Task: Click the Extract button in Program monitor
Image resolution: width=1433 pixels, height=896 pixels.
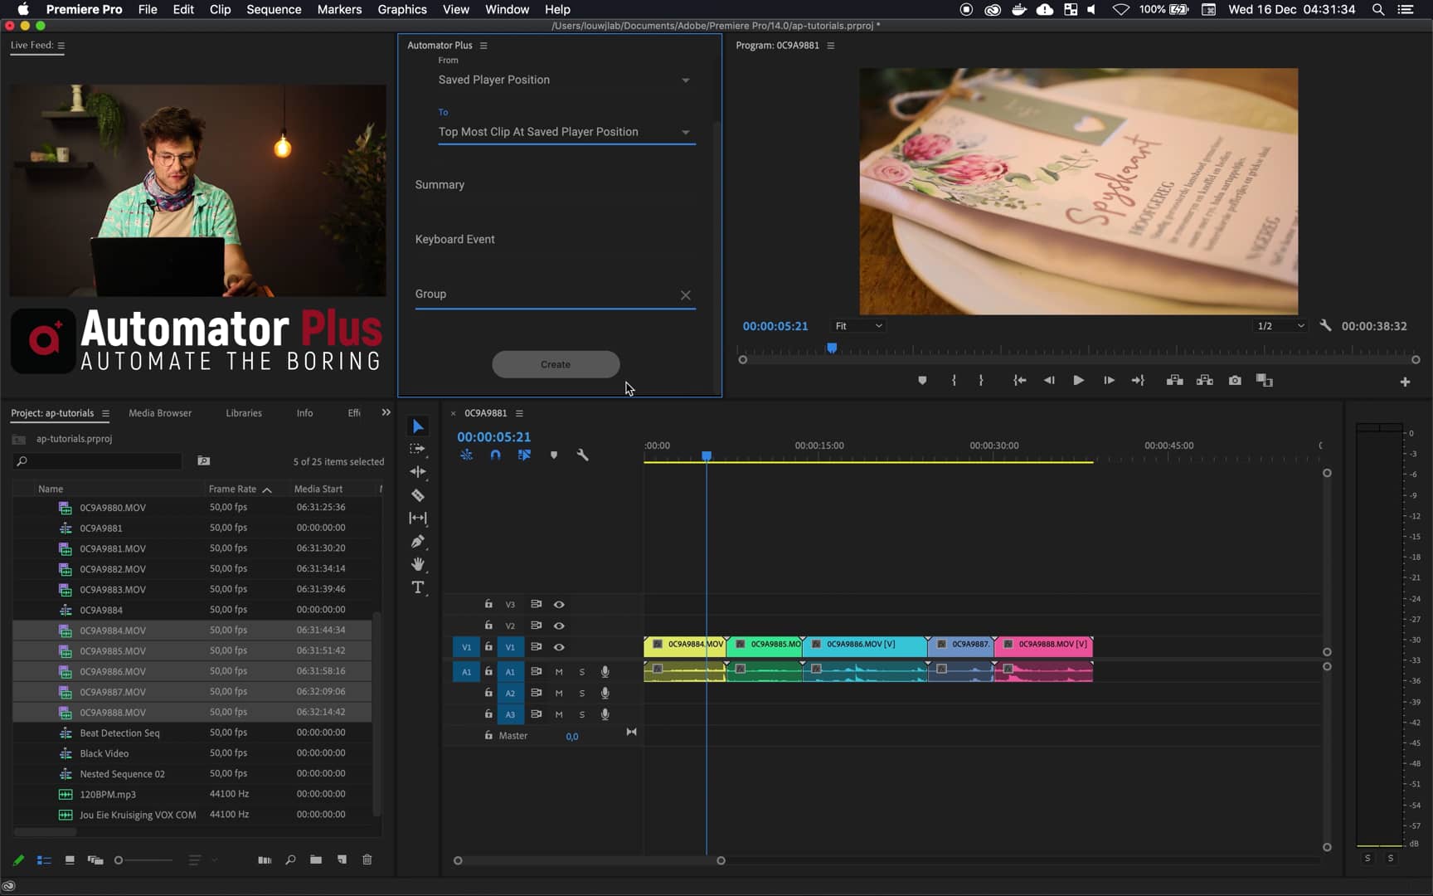Action: (x=1205, y=380)
